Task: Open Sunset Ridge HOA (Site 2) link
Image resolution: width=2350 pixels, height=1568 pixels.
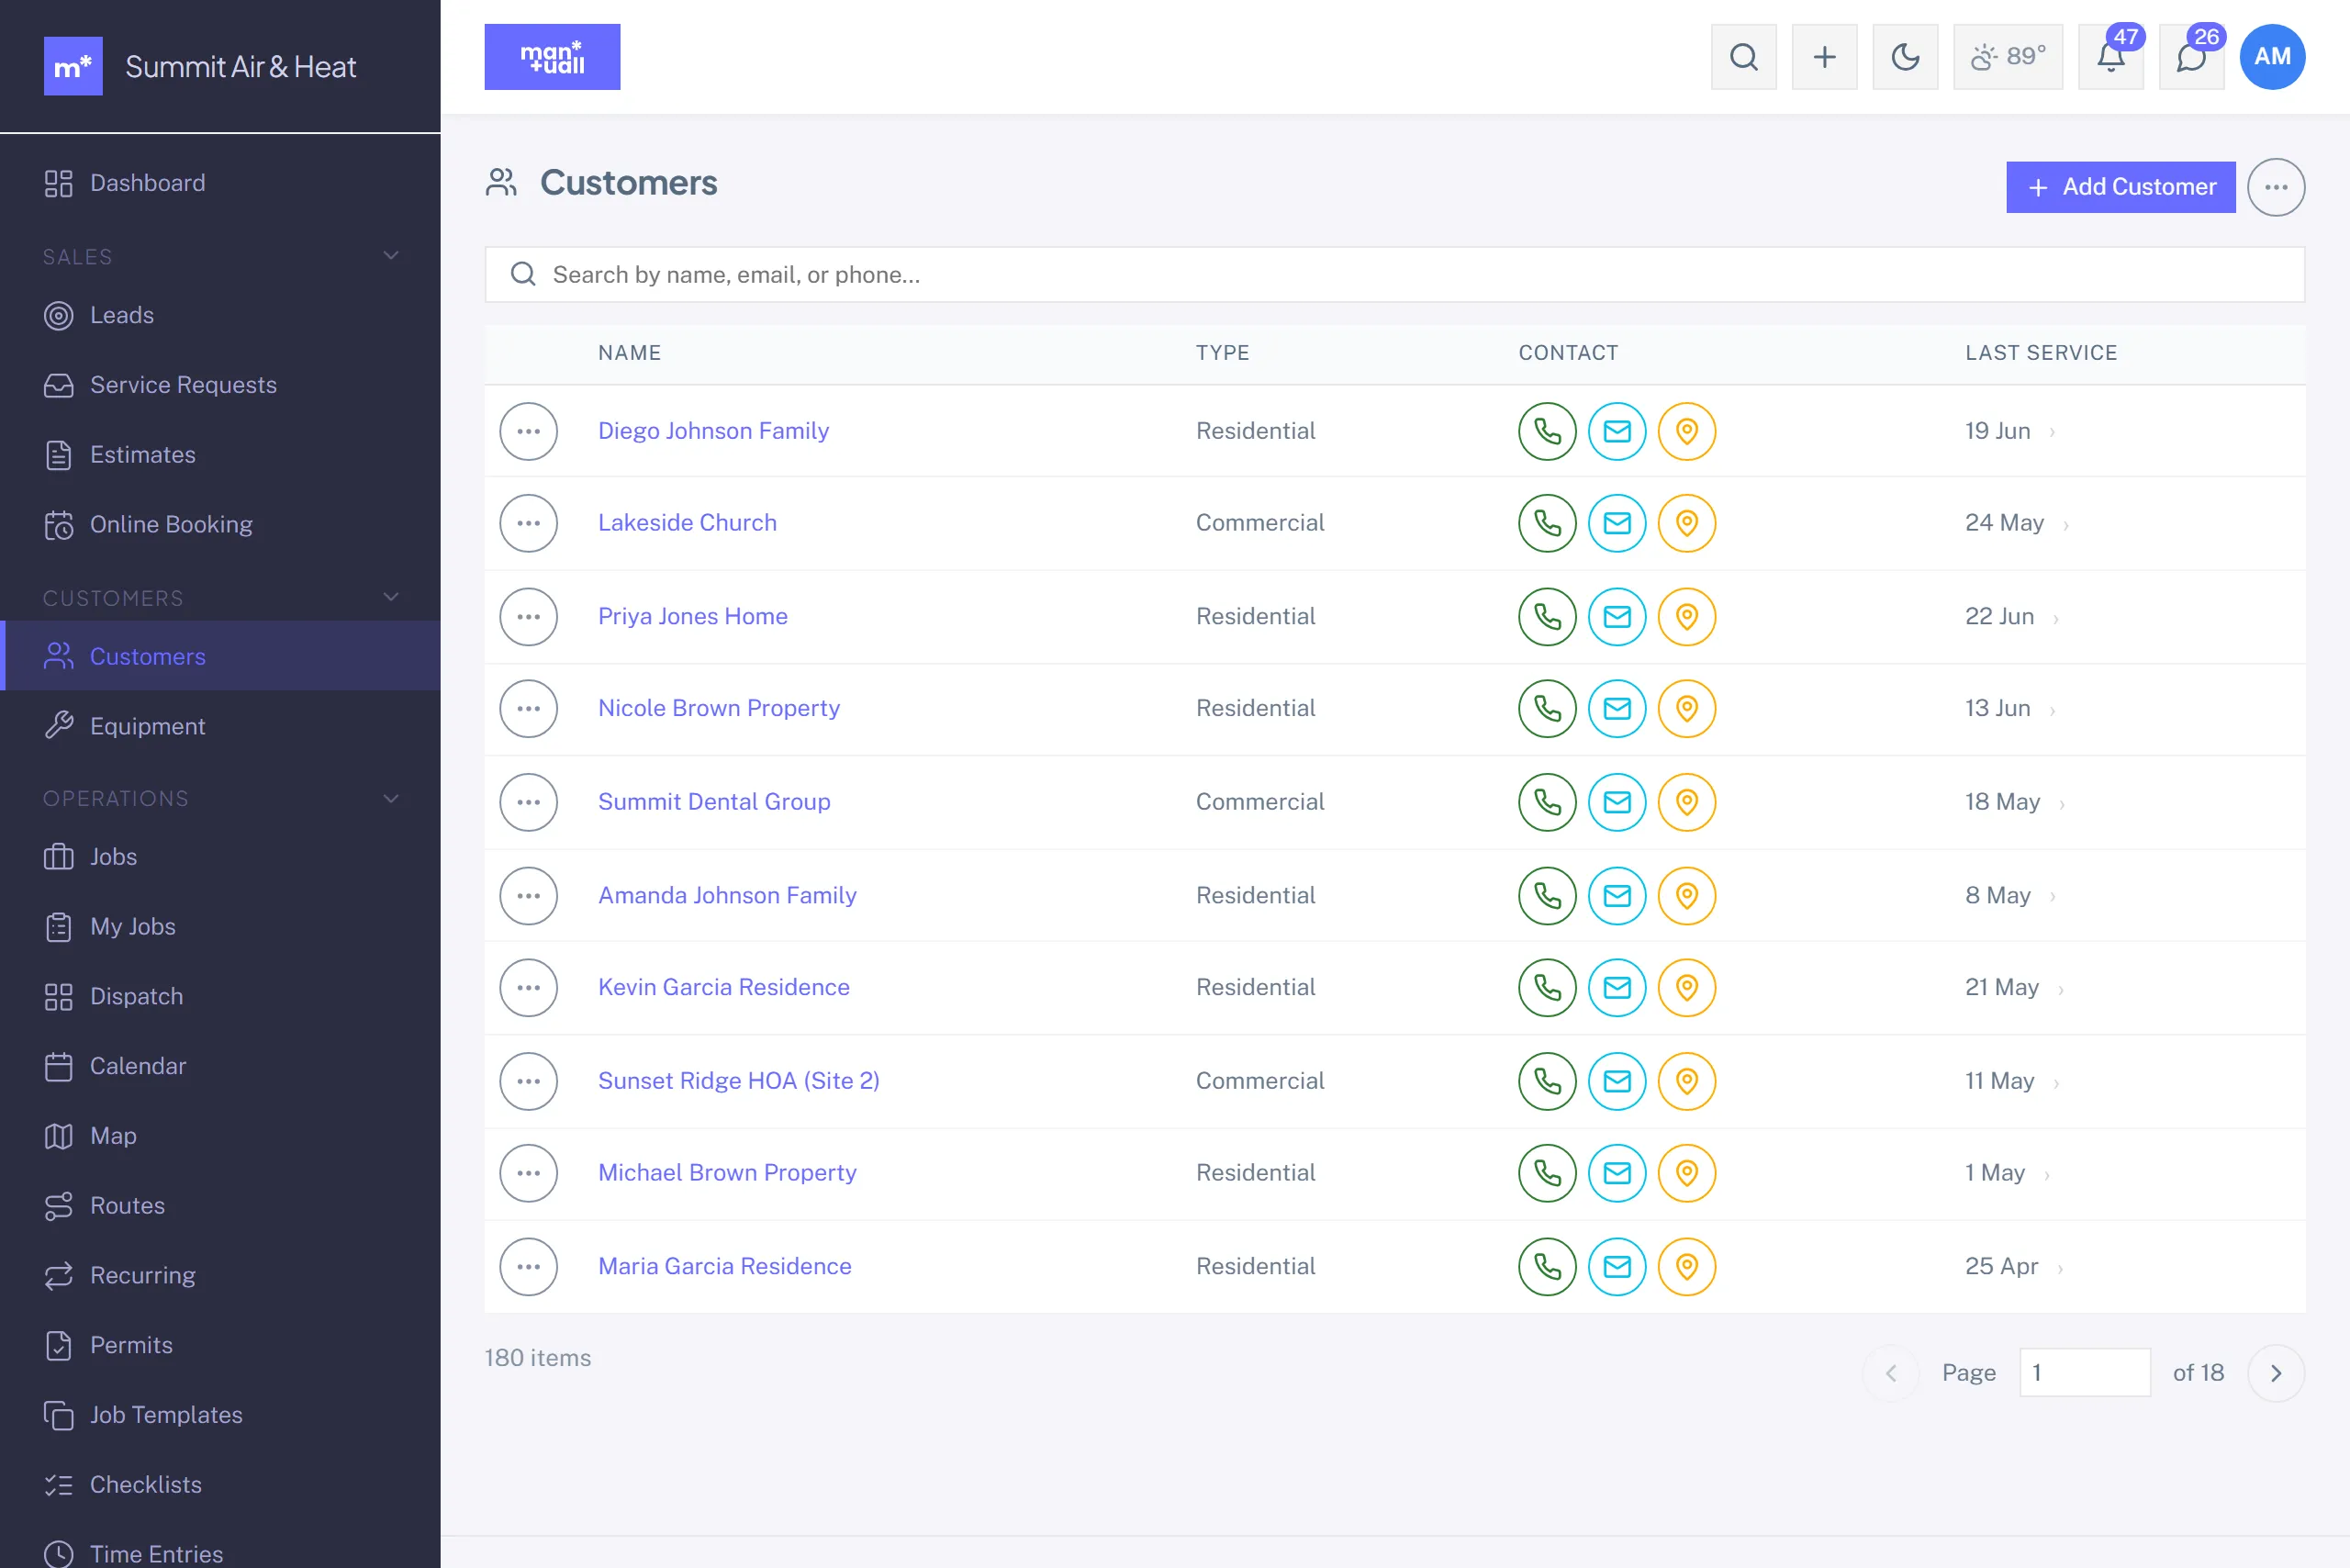Action: [x=739, y=1081]
